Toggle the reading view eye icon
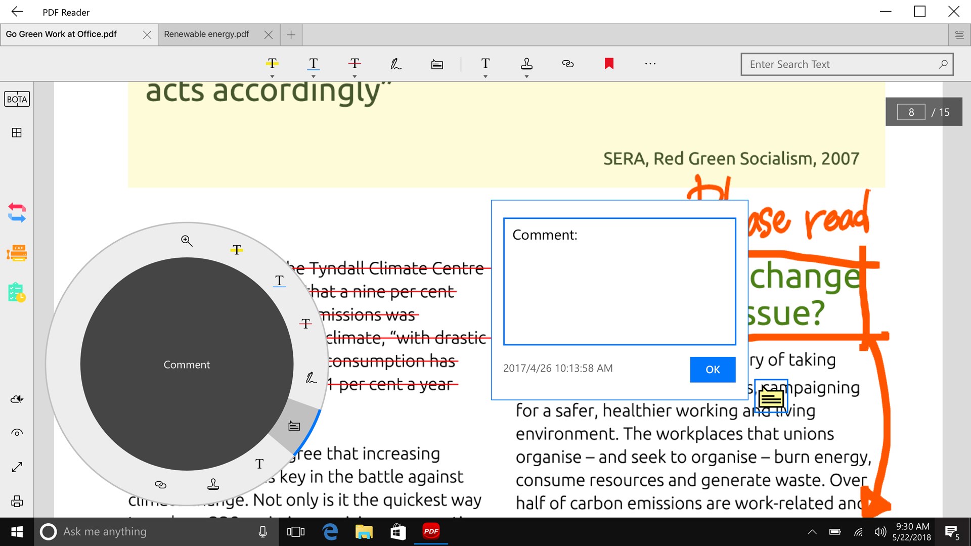971x546 pixels. (17, 433)
